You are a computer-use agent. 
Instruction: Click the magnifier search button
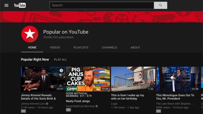[x=160, y=5]
